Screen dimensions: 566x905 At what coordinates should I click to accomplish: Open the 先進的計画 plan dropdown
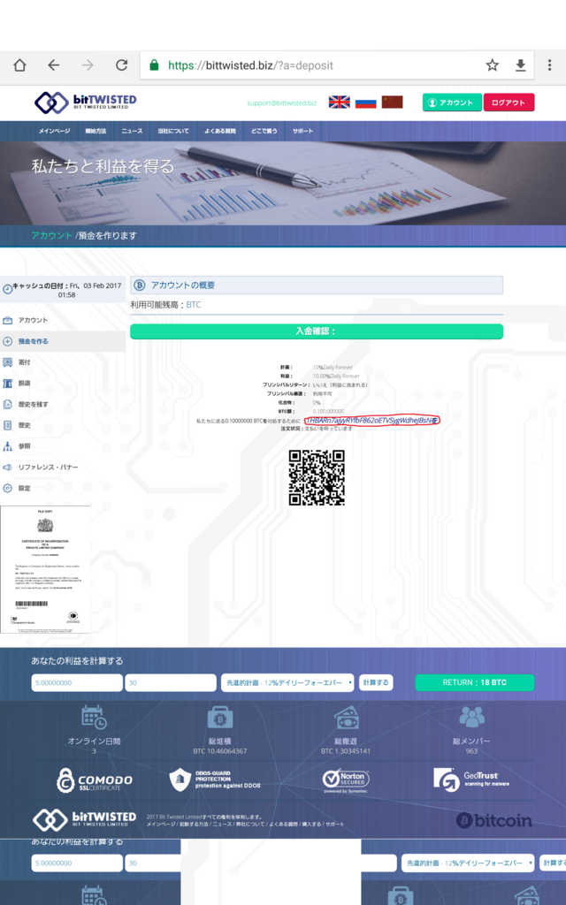point(287,683)
